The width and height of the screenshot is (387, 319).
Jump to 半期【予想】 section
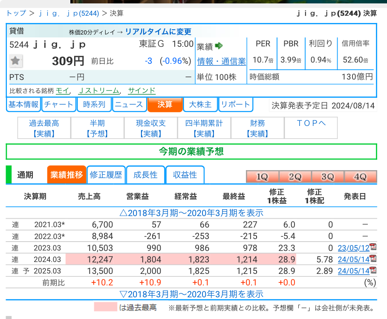click(97, 128)
